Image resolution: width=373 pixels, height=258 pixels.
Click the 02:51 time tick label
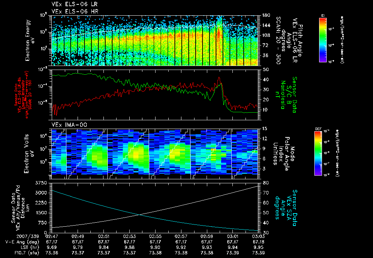103,236
